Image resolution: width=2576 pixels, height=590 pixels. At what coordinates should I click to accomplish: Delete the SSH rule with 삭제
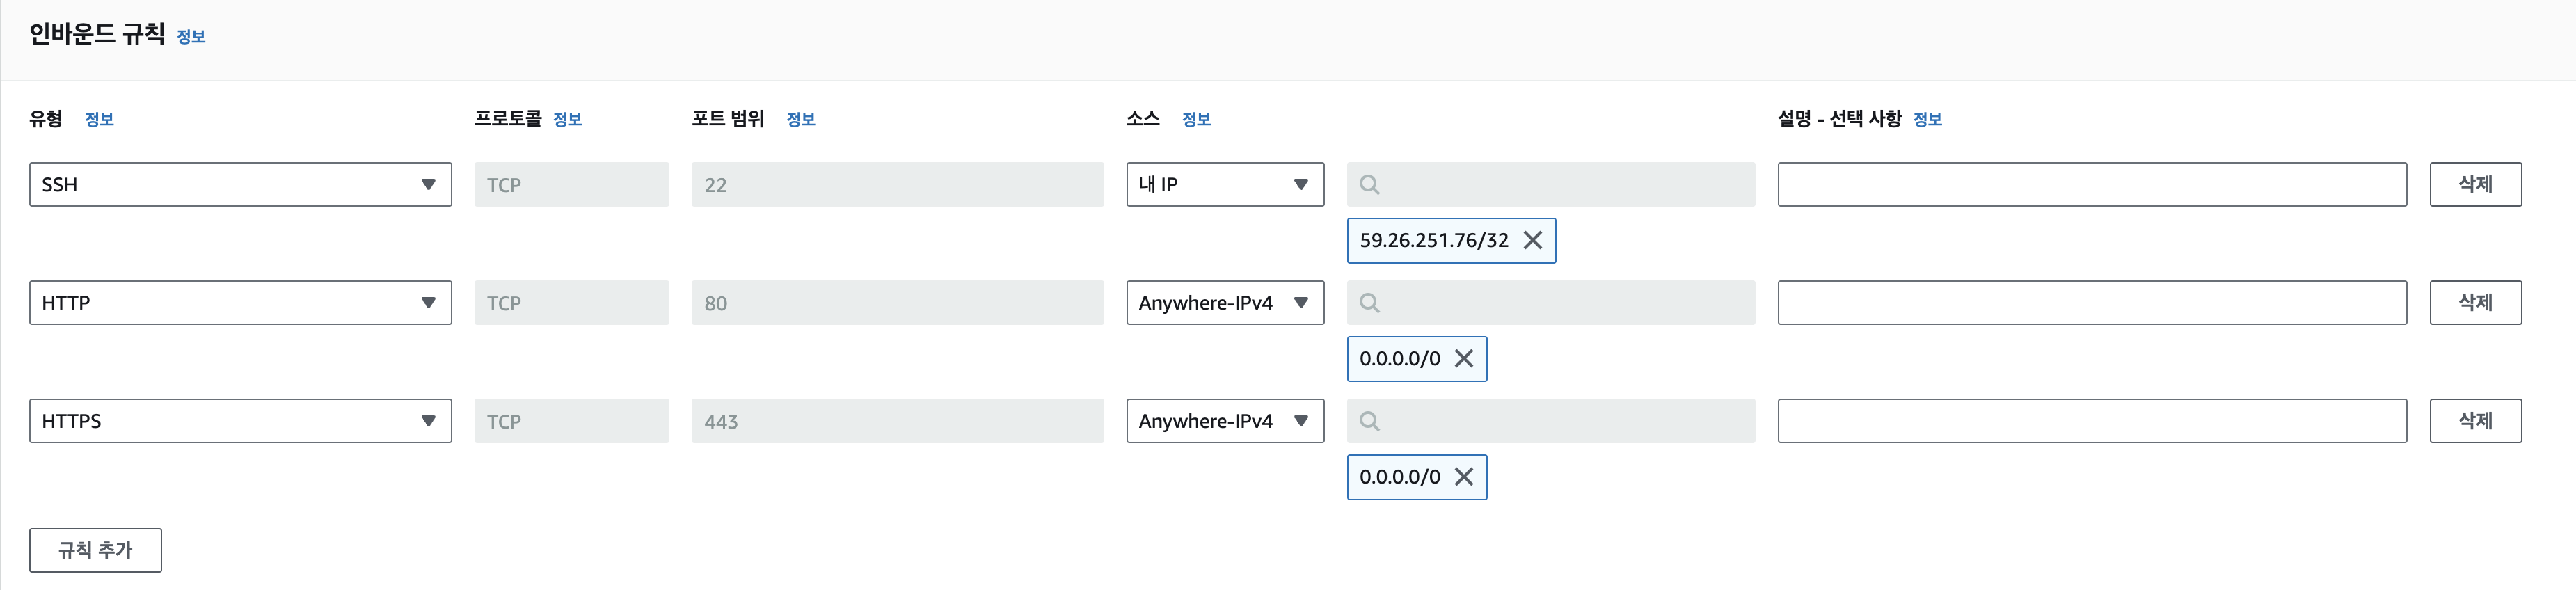pyautogui.click(x=2475, y=184)
